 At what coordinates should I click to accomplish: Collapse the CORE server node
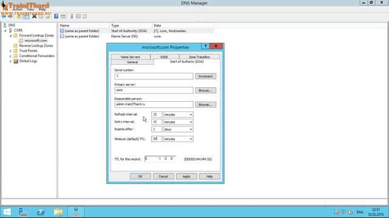(x=5, y=30)
